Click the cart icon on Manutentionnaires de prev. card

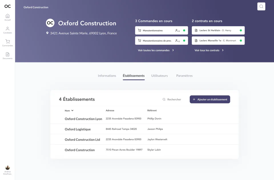pos(140,41)
